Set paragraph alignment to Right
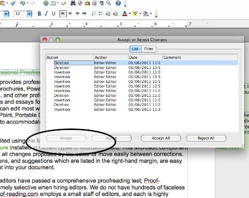Screen dimensions: 249x198 (x=77, y=13)
